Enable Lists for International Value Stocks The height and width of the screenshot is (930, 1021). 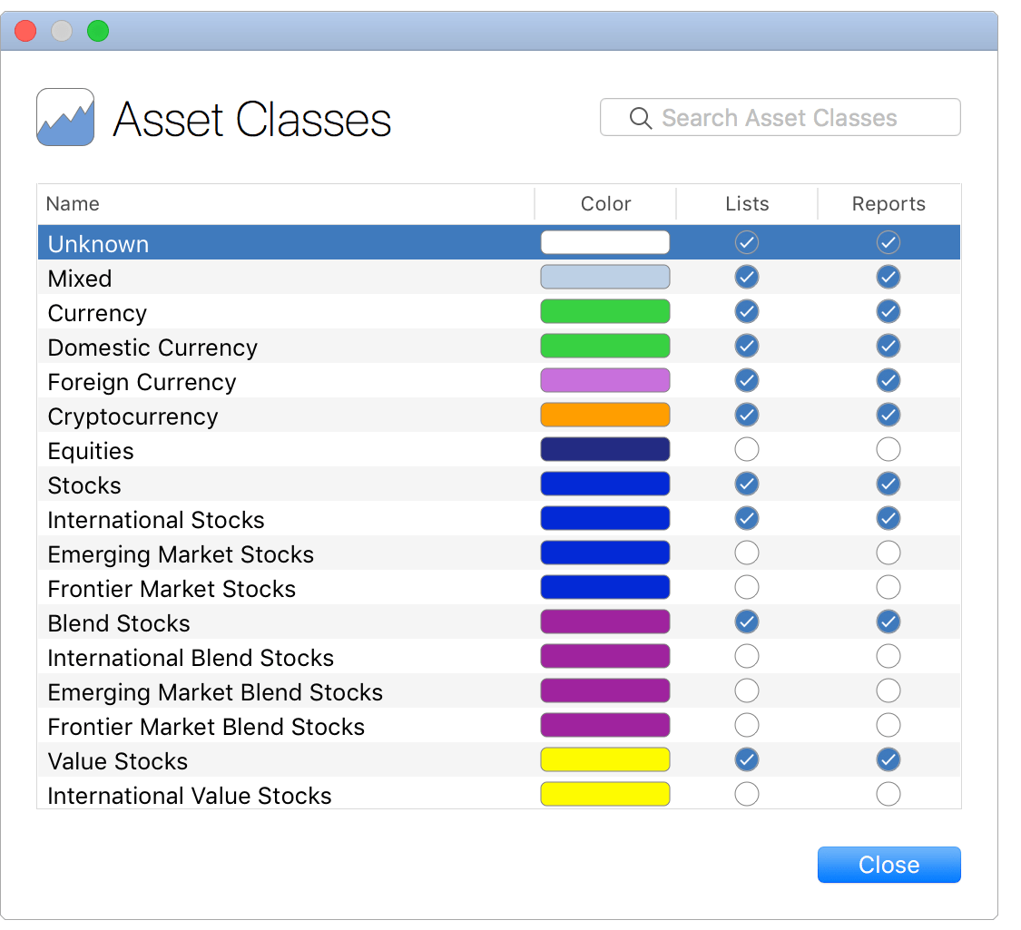pyautogui.click(x=746, y=794)
